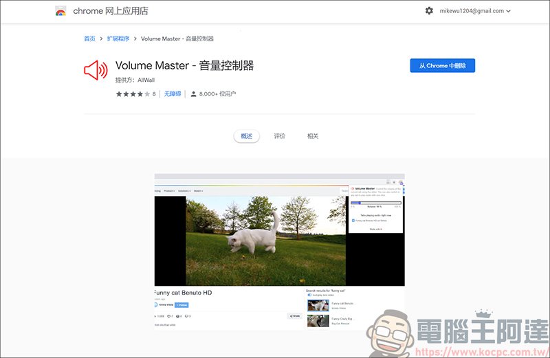
Task: Click the Share button in the video screenshot
Action: tap(295, 316)
